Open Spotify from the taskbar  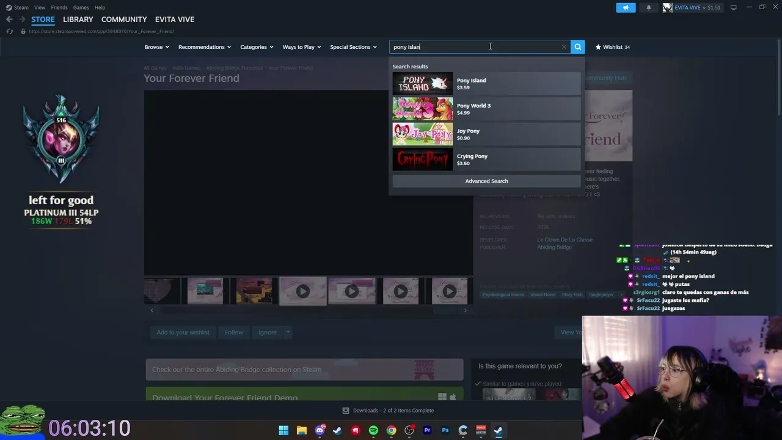pyautogui.click(x=373, y=430)
